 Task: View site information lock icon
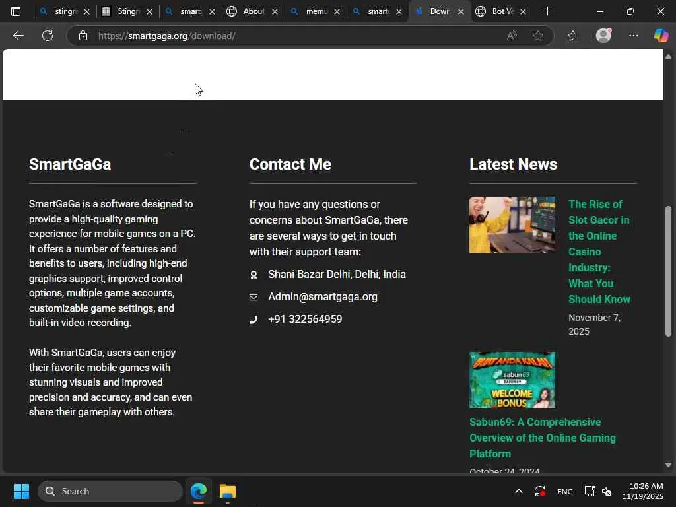pyautogui.click(x=83, y=36)
